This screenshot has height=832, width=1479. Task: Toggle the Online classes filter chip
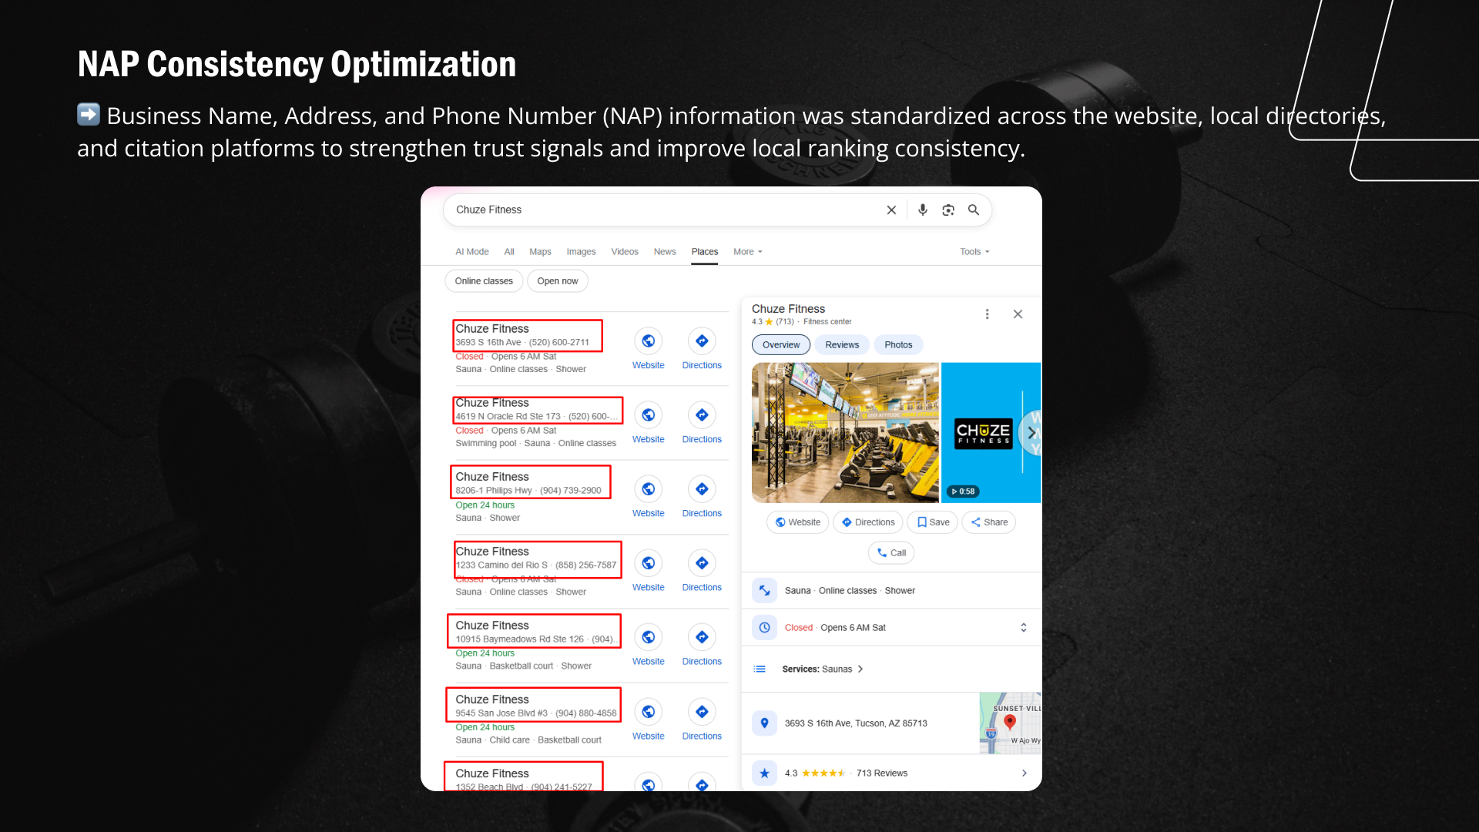coord(484,281)
